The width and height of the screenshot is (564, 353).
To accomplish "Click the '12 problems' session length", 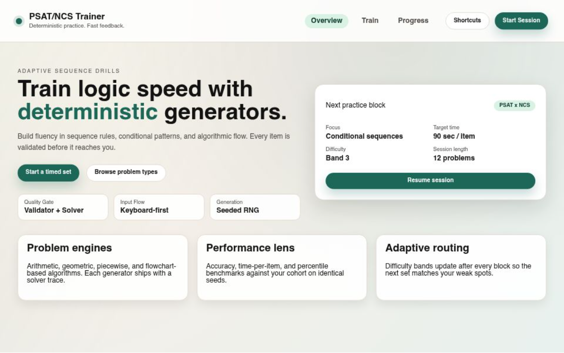I will click(454, 158).
